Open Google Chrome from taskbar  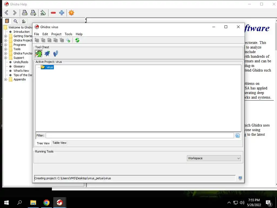(x=47, y=203)
